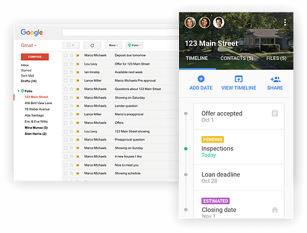Click the Google logo
Screen dimensions: 307x233
(x=32, y=32)
